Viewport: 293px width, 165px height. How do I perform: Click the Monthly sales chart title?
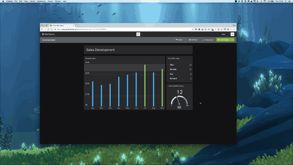coord(90,59)
